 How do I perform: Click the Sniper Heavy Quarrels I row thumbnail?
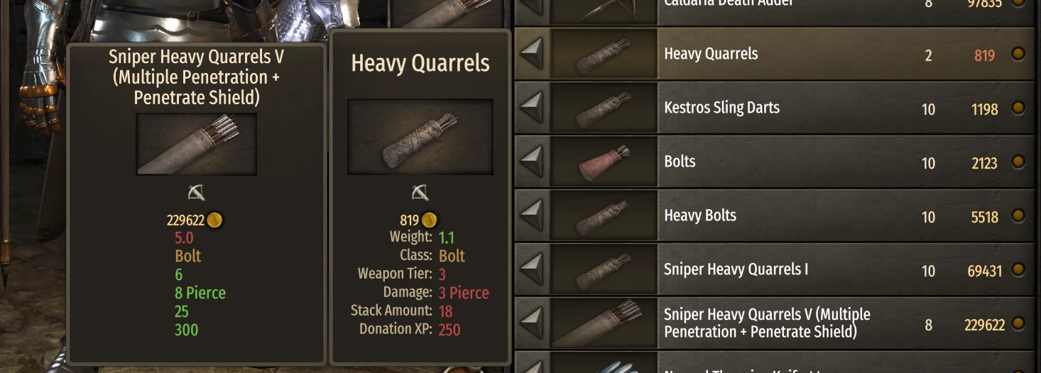tap(604, 269)
